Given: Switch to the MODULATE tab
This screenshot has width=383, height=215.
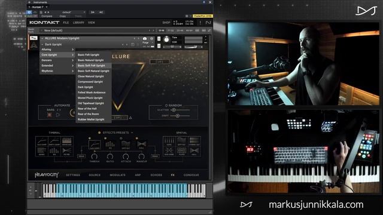Looking at the screenshot, I should point(117,175).
